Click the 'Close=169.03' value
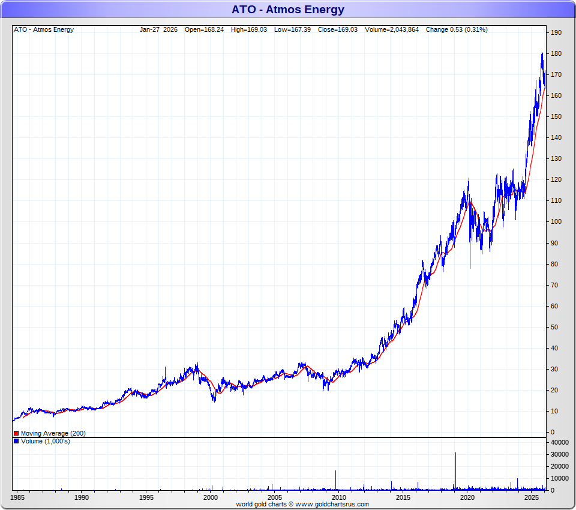This screenshot has width=576, height=510. 338,29
